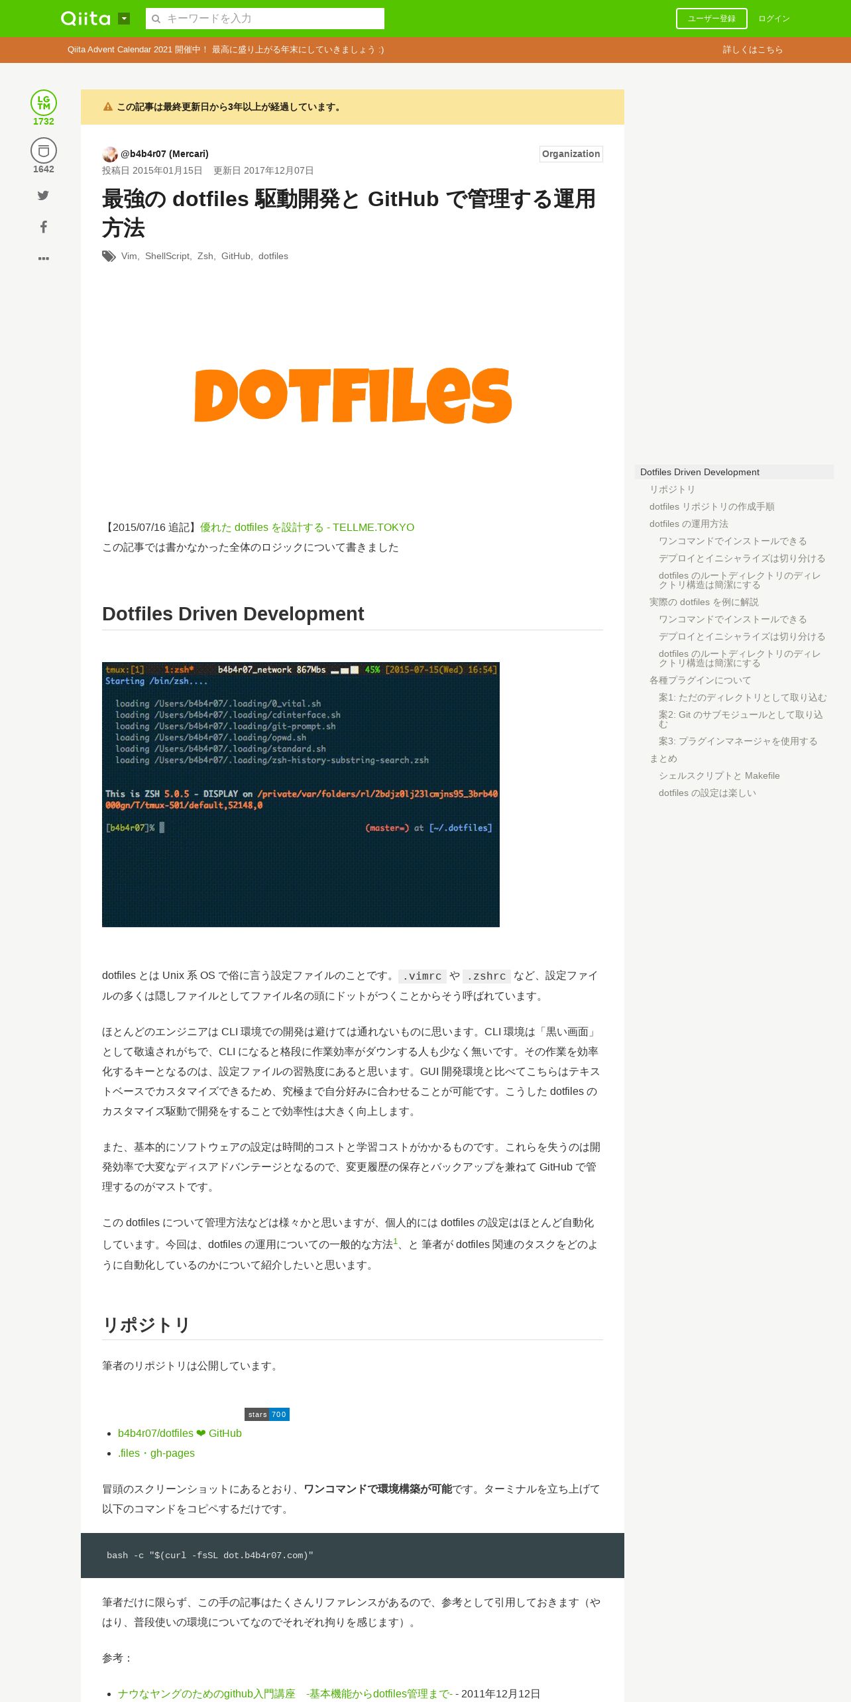The image size is (851, 1702).
Task: Click the .vimrc inline code
Action: [422, 976]
